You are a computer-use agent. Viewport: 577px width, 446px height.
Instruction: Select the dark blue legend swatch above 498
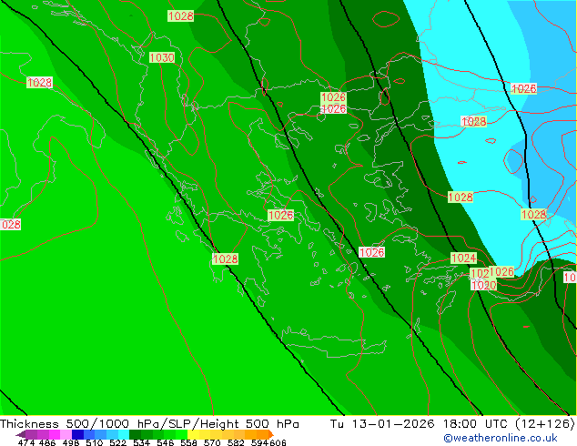click(77, 434)
